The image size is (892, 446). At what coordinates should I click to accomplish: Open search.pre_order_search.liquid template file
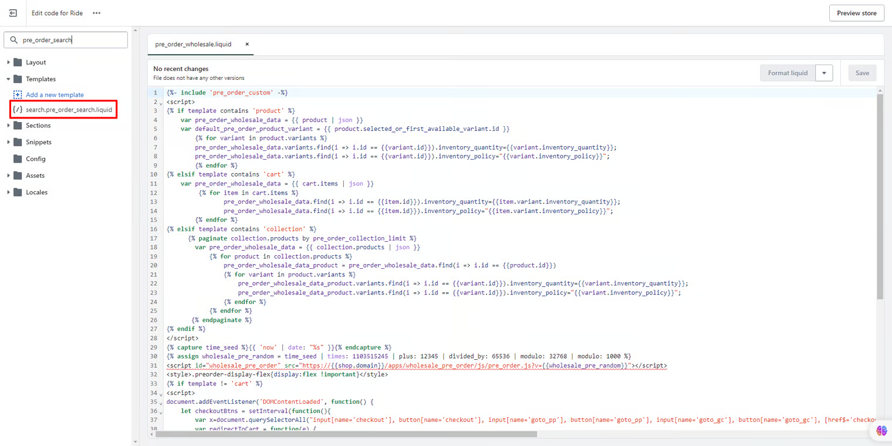point(69,110)
